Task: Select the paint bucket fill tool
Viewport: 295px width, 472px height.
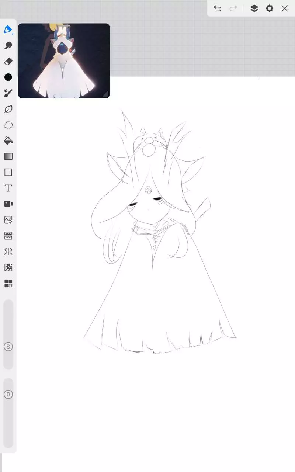Action: (x=8, y=140)
